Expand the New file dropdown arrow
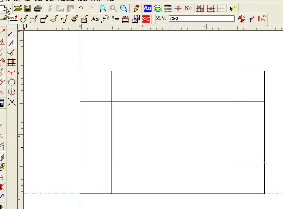The width and height of the screenshot is (283, 209). (10, 8)
